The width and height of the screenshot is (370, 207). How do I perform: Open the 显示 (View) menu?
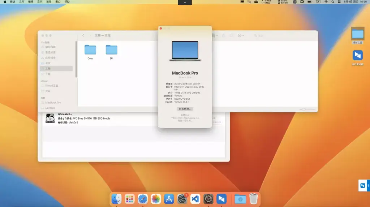click(40, 2)
